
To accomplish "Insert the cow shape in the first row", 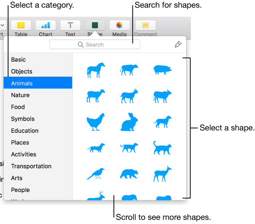I will (129, 70).
